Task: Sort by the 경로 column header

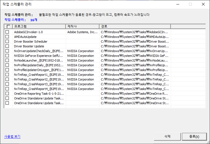Action: tap(135, 26)
